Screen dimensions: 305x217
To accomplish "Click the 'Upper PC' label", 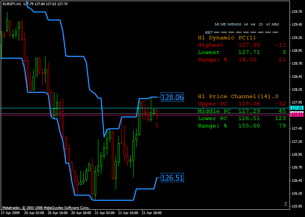I will (x=213, y=104).
